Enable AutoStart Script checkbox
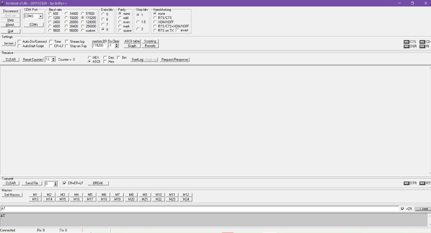This screenshot has height=233, width=431. (x=19, y=46)
